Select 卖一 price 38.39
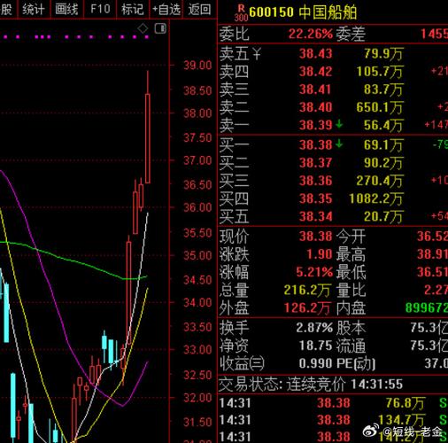448x443 pixels. [x=315, y=125]
